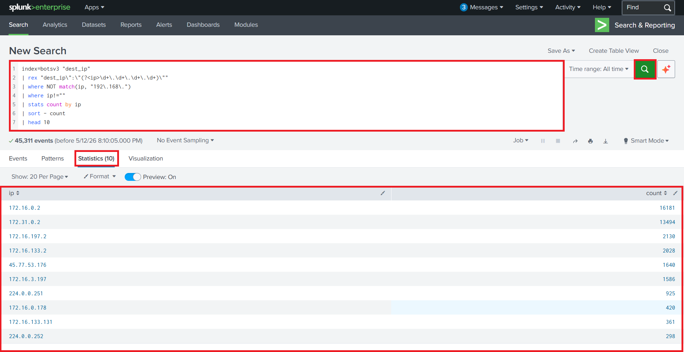Click the Find search magnifier icon

[667, 7]
